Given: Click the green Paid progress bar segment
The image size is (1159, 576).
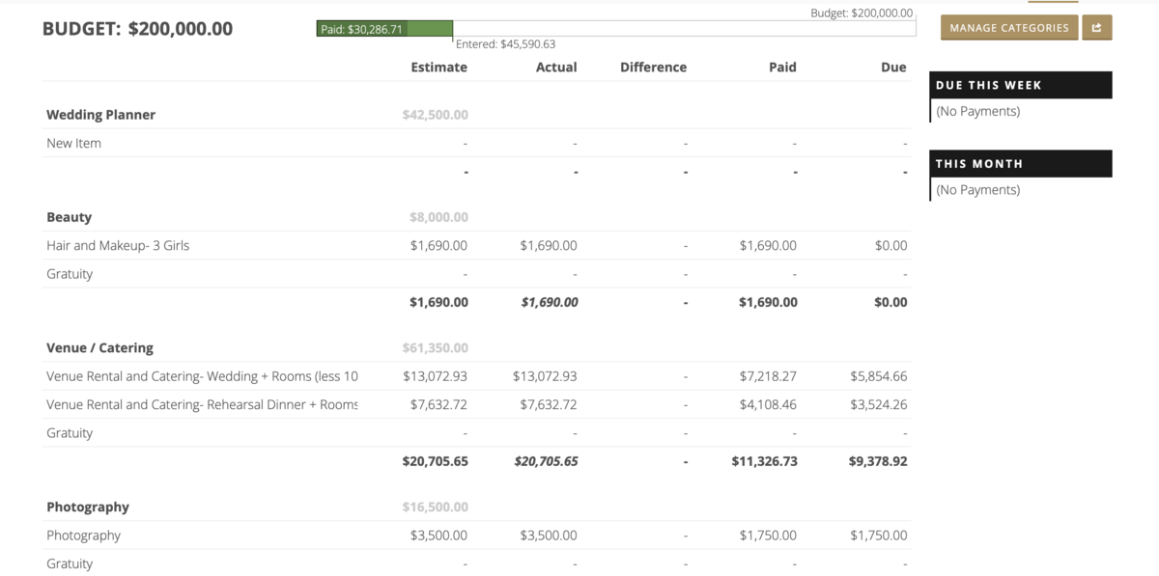Looking at the screenshot, I should 384,29.
